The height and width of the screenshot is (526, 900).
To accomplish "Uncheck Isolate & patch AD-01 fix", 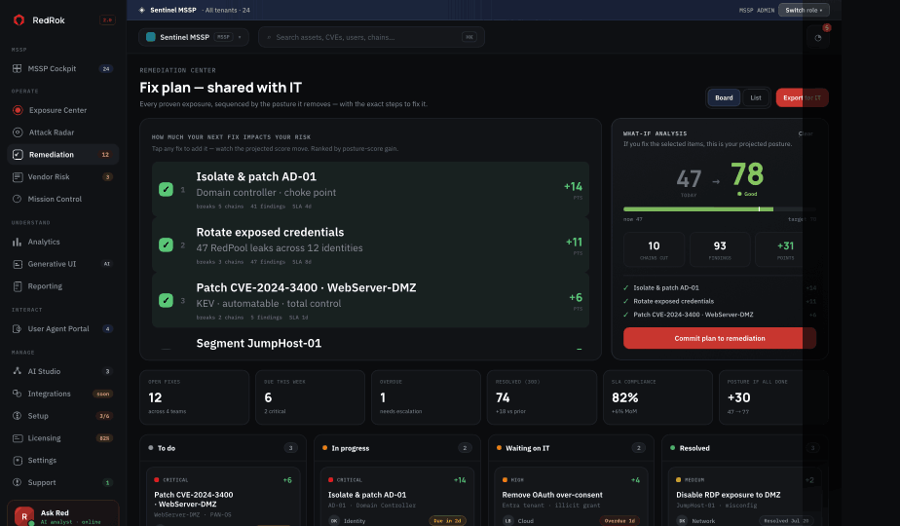I will click(166, 190).
